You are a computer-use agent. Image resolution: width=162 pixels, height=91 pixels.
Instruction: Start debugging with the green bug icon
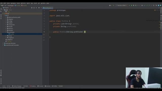[132, 5]
